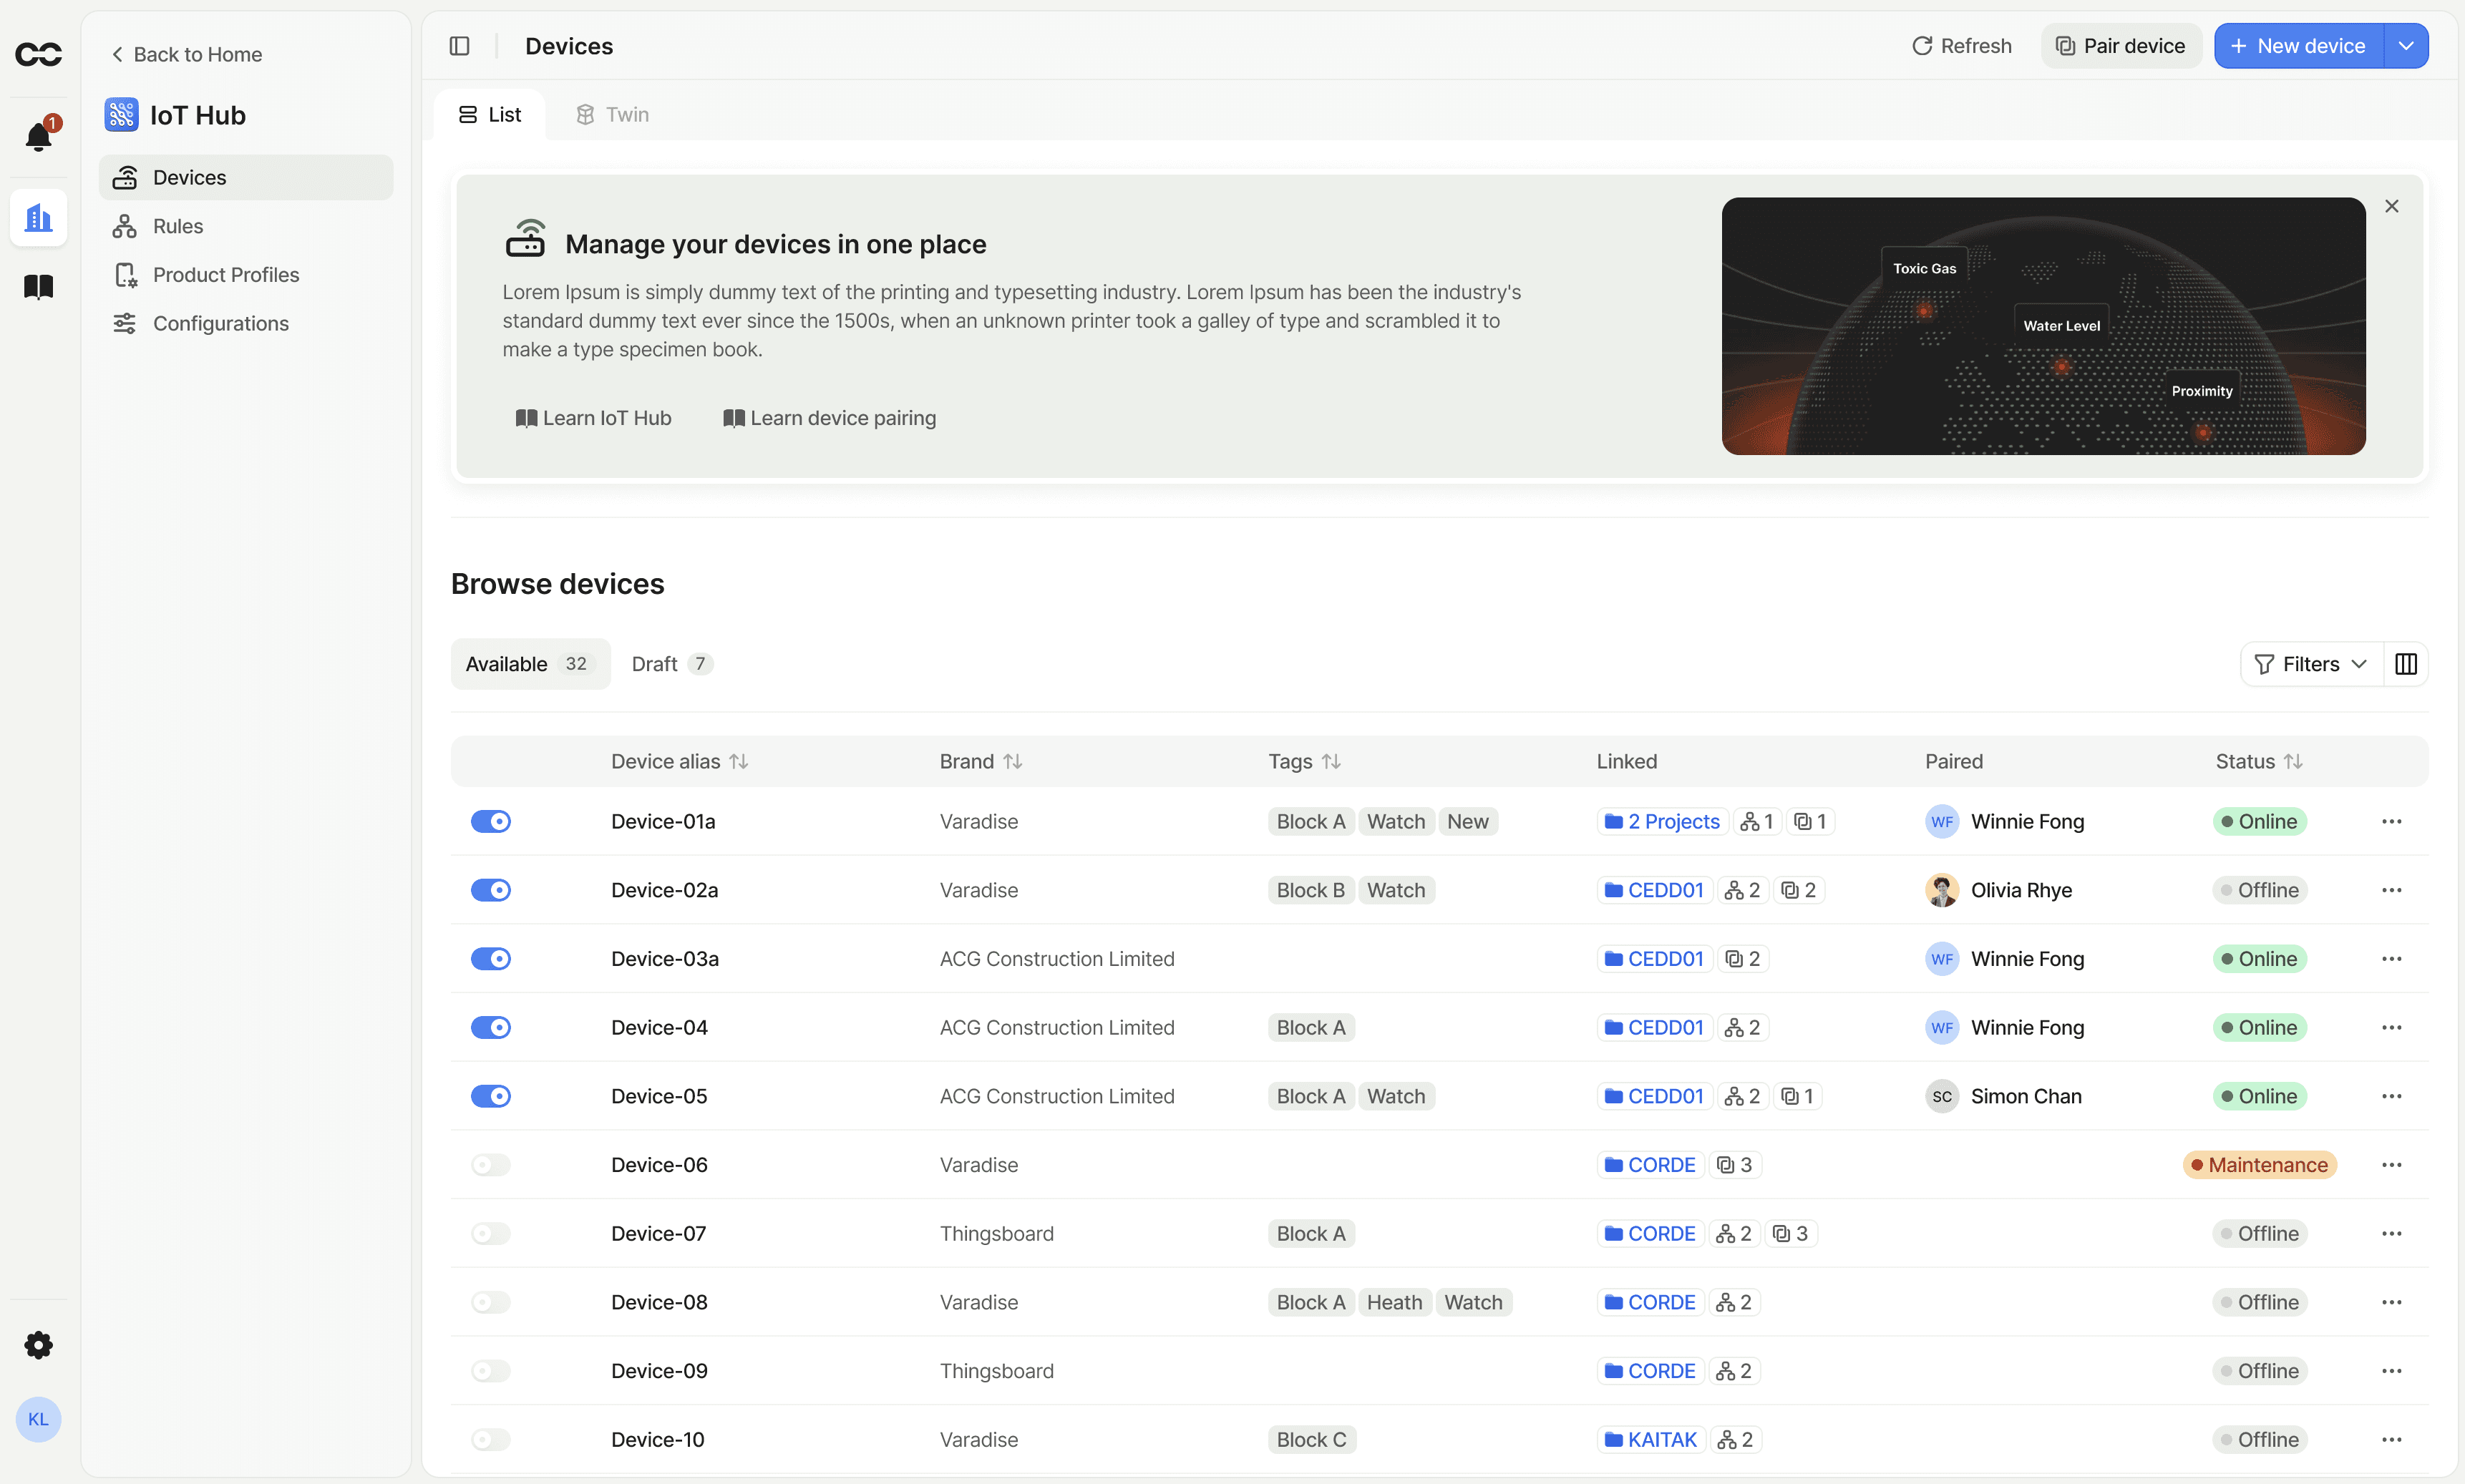Select the Draft devices tab
2465x1484 pixels.
pyautogui.click(x=671, y=664)
